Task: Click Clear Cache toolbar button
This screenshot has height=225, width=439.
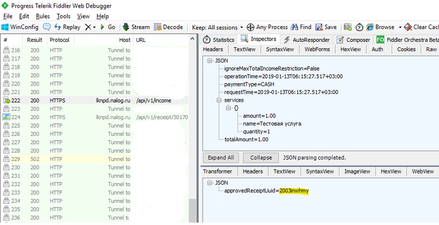Action: pyautogui.click(x=422, y=27)
